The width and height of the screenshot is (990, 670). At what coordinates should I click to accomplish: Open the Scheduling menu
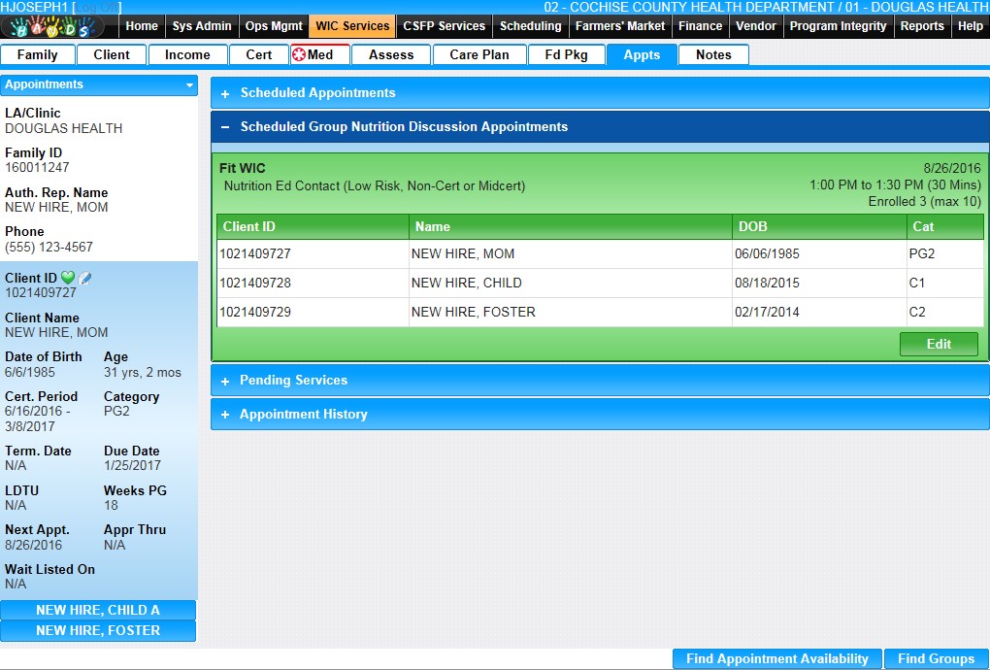pos(530,26)
